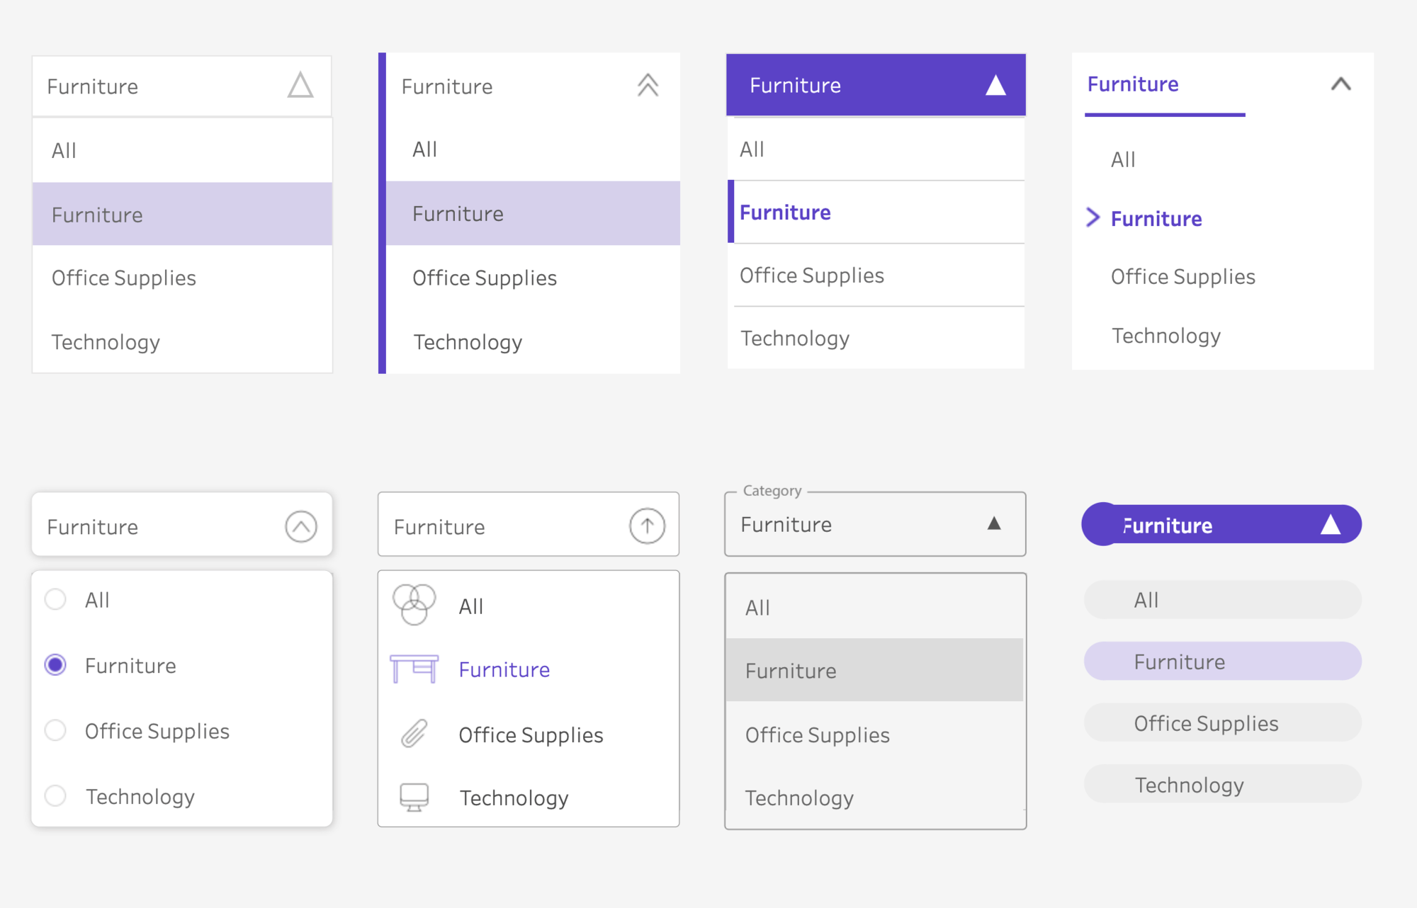This screenshot has height=908, width=1417.
Task: Collapse the first dropdown using its triangle icon
Action: coord(300,86)
